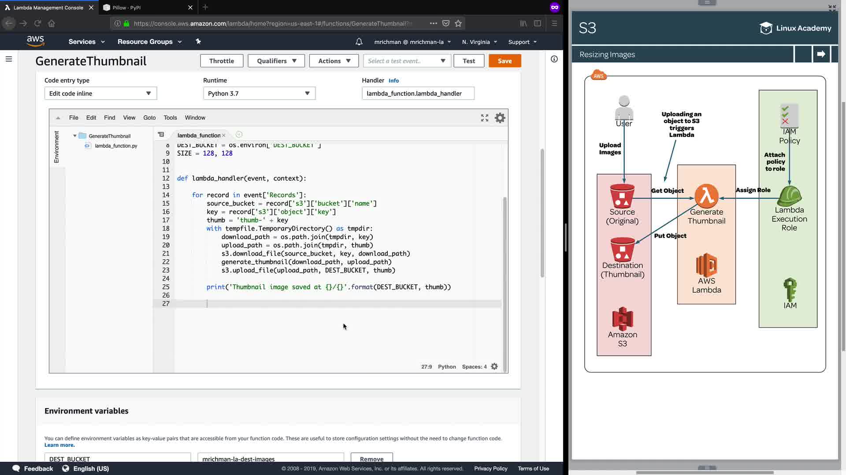The image size is (846, 475).
Task: Click the Handler input field
Action: [418, 93]
